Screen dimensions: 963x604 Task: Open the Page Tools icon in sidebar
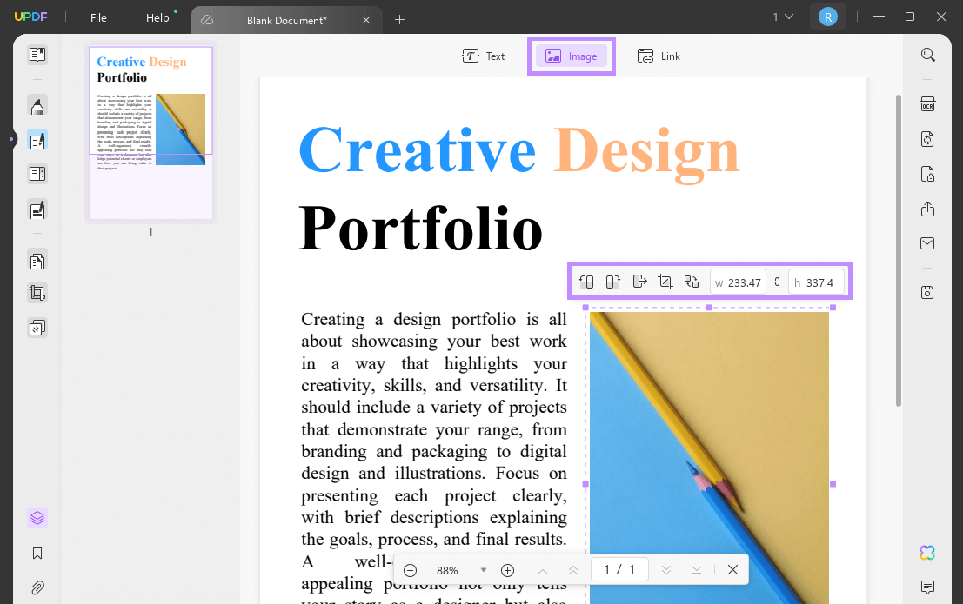37,260
